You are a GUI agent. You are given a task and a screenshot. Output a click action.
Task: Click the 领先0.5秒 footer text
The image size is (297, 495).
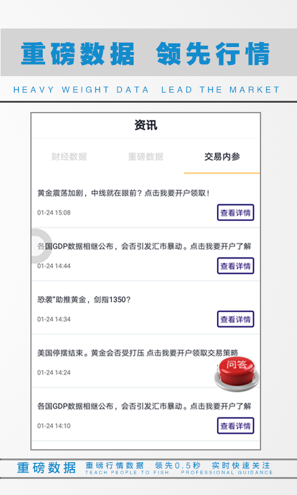[178, 465]
